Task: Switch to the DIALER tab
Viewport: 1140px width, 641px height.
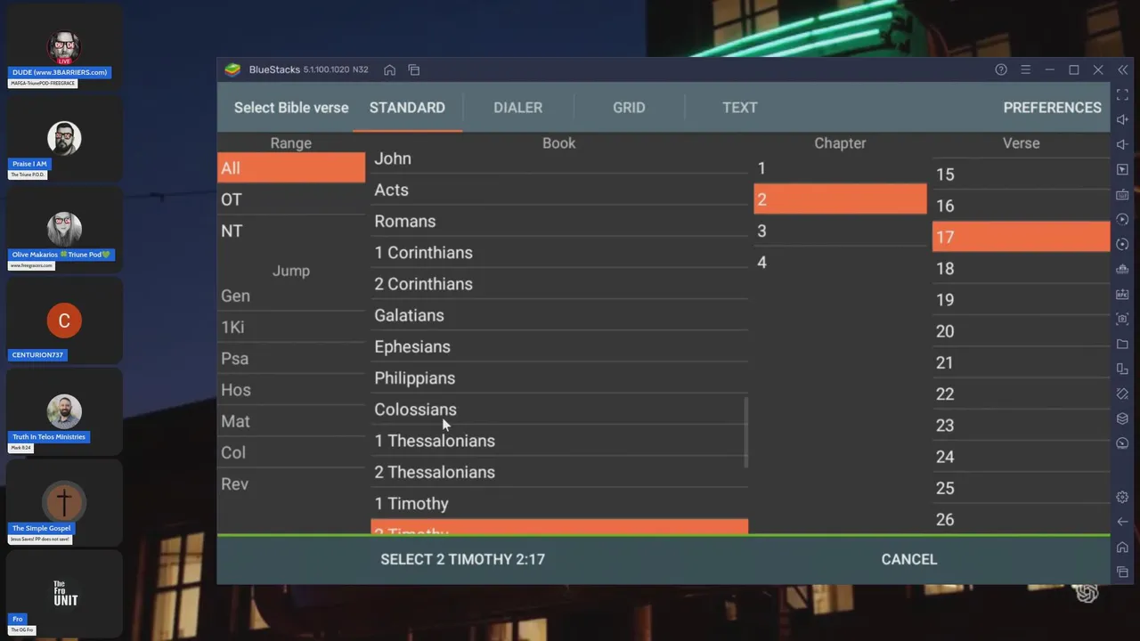Action: coord(518,107)
